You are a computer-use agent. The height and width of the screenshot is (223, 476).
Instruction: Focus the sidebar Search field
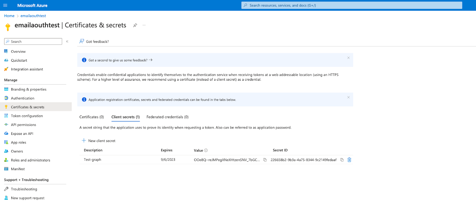(x=33, y=41)
